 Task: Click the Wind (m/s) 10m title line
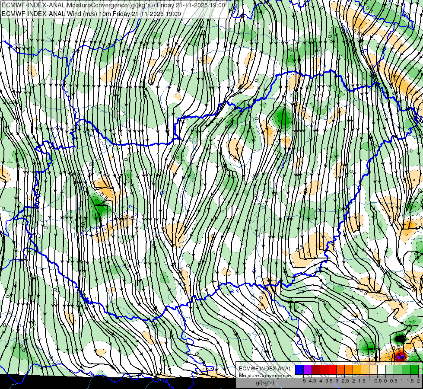point(91,14)
